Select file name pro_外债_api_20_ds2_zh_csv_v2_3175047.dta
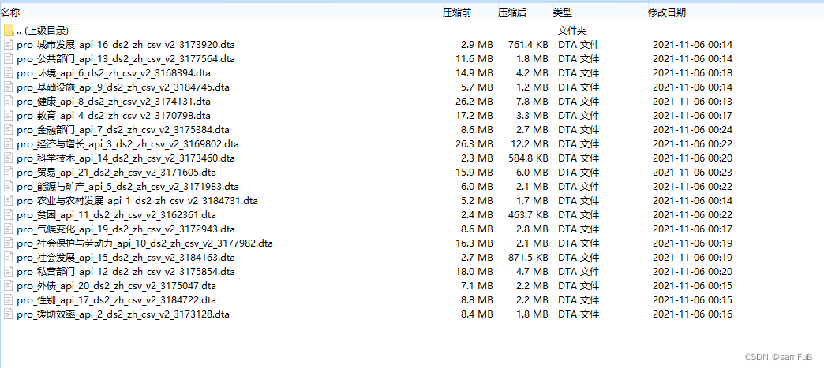Viewport: 824px width, 368px height. tap(118, 285)
